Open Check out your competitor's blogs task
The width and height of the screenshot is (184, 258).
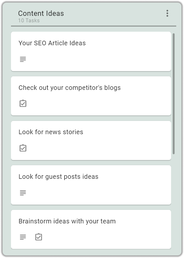(x=91, y=96)
